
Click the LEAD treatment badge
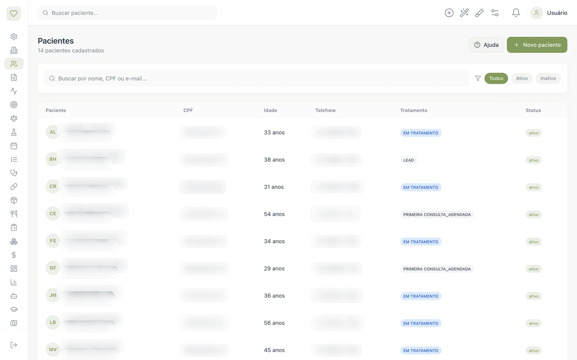(x=409, y=160)
